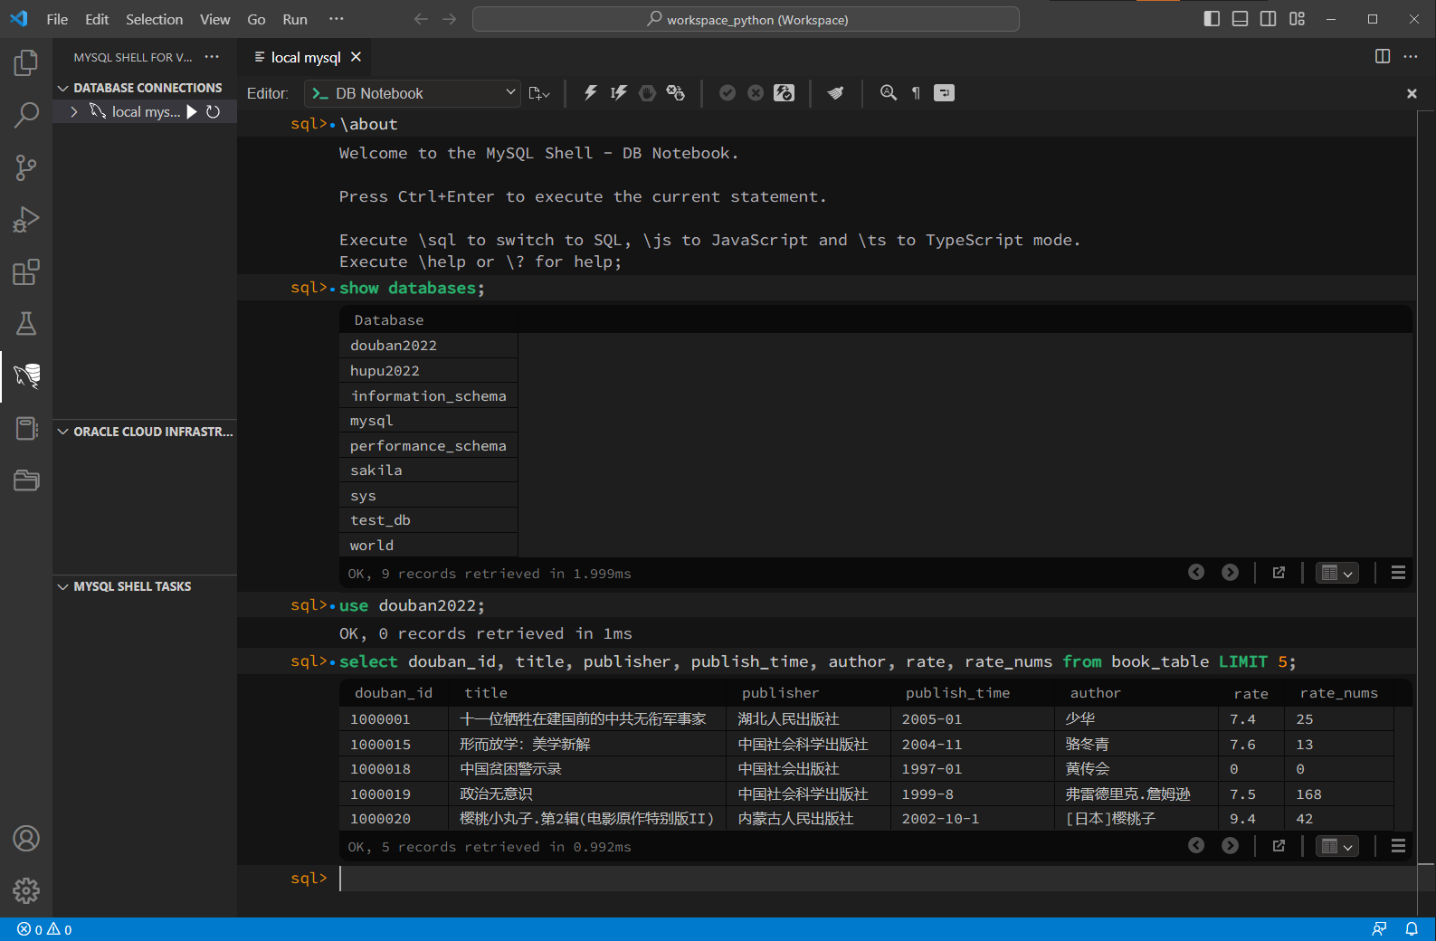Toggle show invisible characters pilcrow
The width and height of the screenshot is (1436, 941).
(x=916, y=93)
